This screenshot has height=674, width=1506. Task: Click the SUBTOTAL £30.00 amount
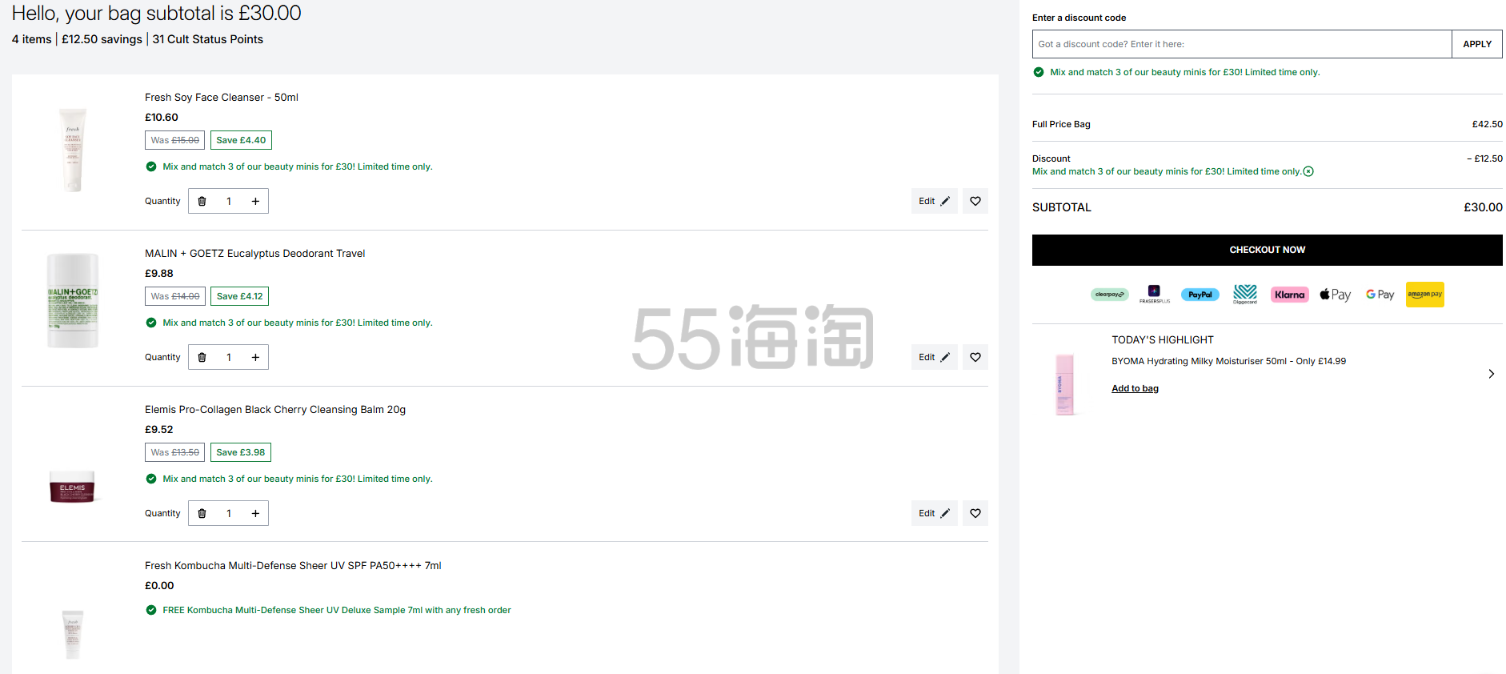[x=1483, y=207]
